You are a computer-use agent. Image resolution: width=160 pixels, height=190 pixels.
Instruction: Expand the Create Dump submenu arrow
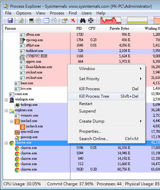point(140,121)
